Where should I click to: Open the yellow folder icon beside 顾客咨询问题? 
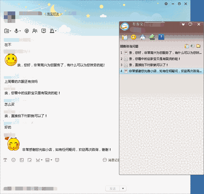[198, 46]
